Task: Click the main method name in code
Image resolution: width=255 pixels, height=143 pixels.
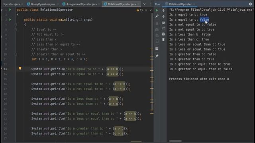Action: [x=62, y=19]
